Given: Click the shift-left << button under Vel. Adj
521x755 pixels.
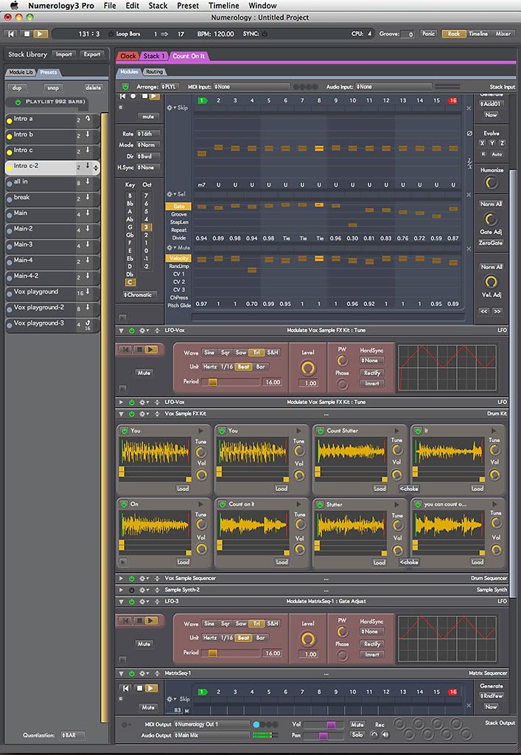Looking at the screenshot, I should pyautogui.click(x=484, y=312).
